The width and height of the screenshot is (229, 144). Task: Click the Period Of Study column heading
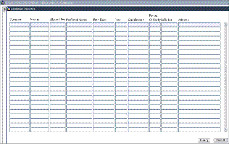pyautogui.click(x=155, y=18)
